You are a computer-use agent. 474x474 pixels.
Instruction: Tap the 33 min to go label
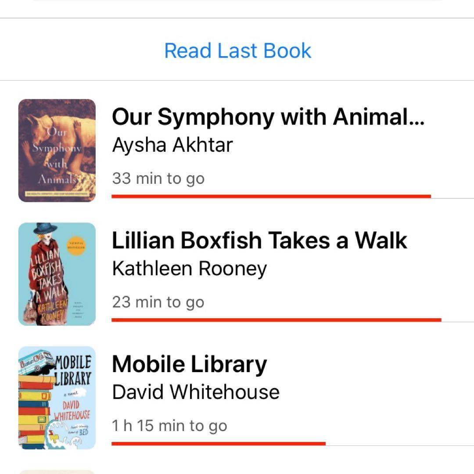click(158, 179)
